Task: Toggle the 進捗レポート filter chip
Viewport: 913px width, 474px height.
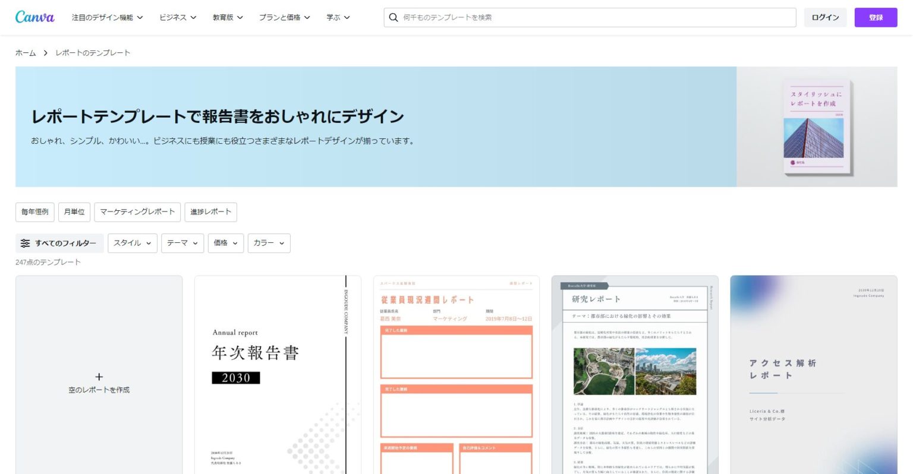Action: pos(212,212)
